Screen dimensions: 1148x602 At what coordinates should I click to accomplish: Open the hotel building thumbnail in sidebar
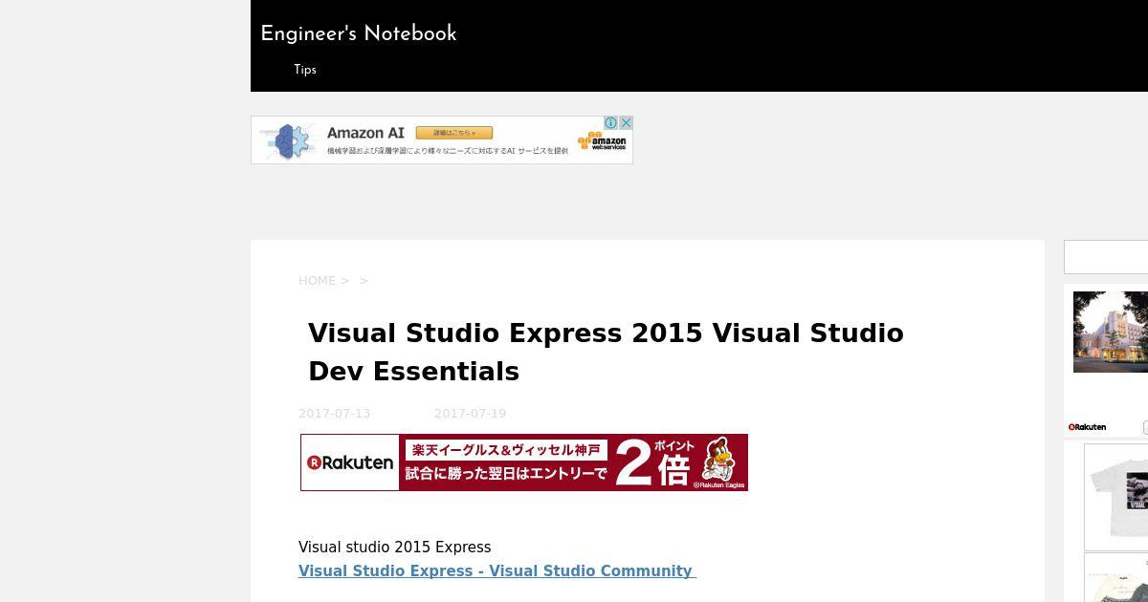coord(1111,332)
